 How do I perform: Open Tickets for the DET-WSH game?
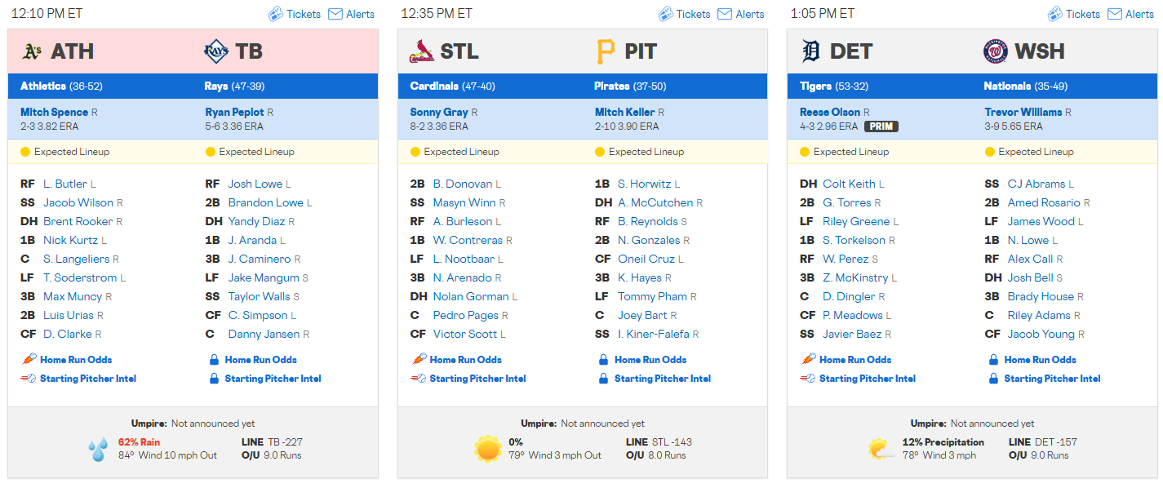[1074, 14]
